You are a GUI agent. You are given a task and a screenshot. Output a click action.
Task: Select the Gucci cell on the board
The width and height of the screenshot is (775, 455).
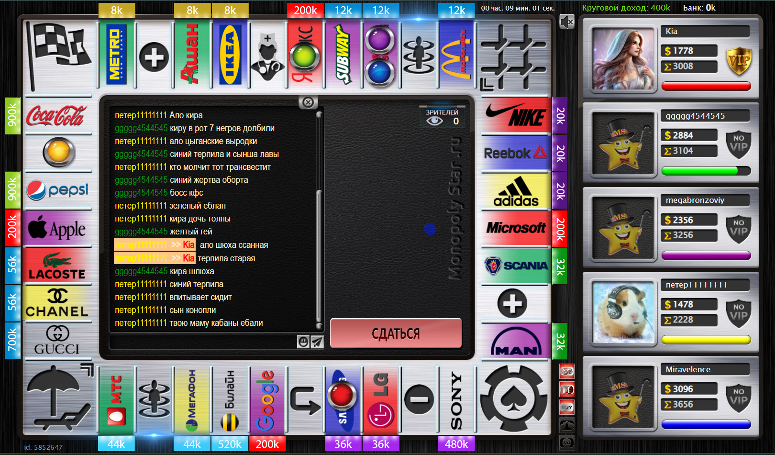[58, 341]
